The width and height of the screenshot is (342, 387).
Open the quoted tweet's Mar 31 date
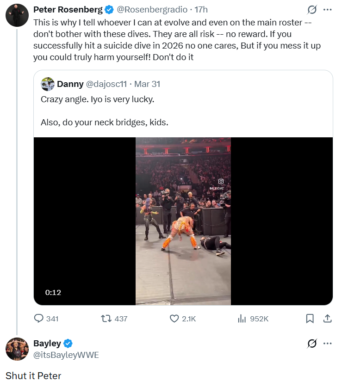coord(147,84)
